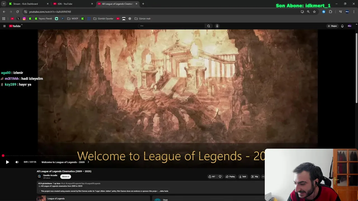Image resolution: width=358 pixels, height=201 pixels.
Task: Open the ChatGPT bookmark icon
Action: tap(130, 19)
